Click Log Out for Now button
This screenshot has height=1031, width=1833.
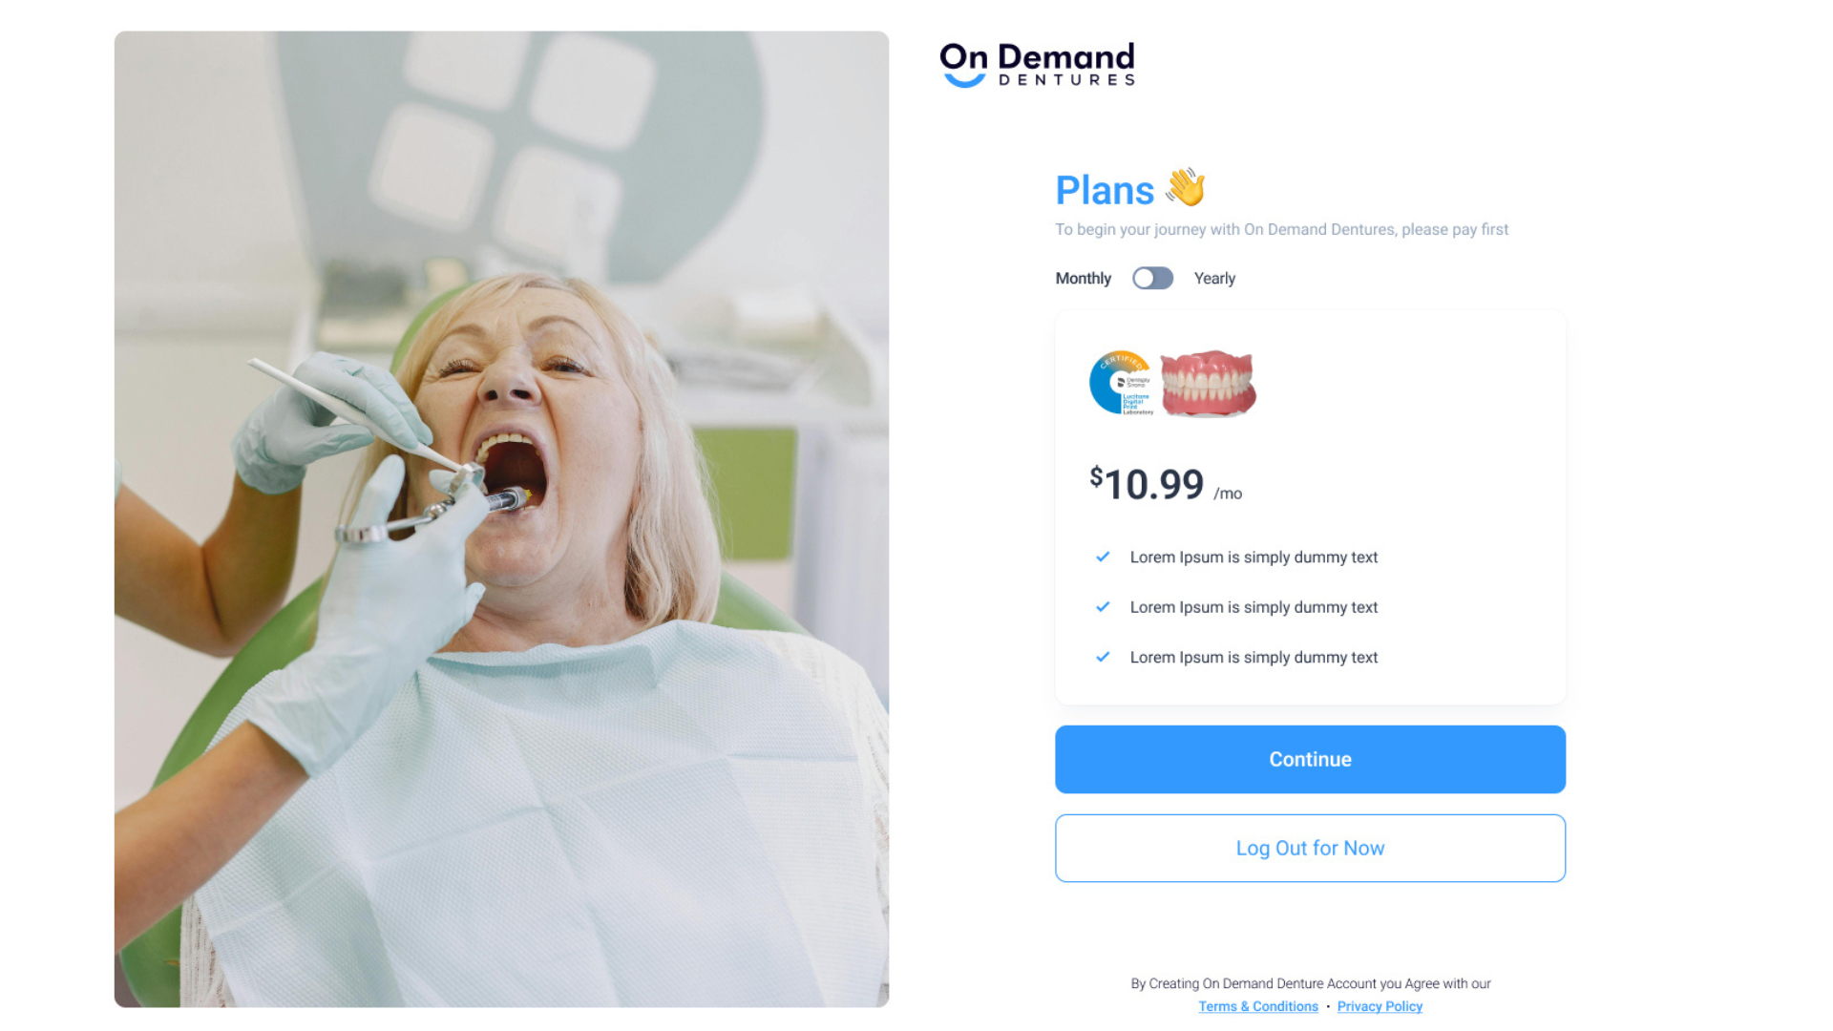point(1310,848)
